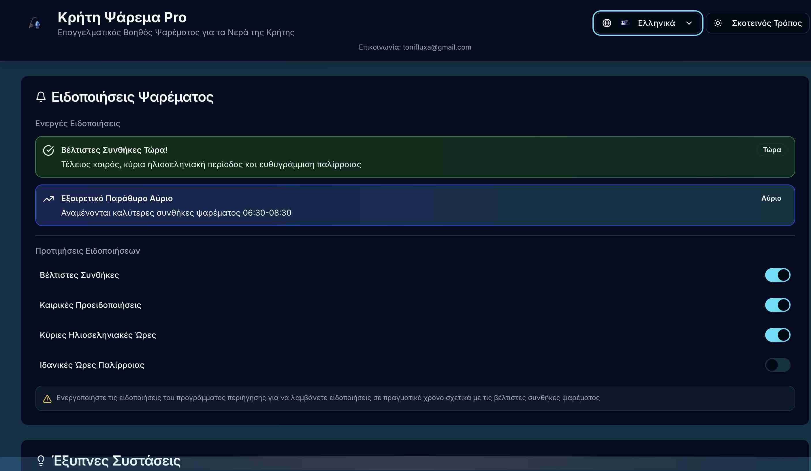Click the chevron arrow in language selector
The height and width of the screenshot is (471, 811).
click(689, 23)
